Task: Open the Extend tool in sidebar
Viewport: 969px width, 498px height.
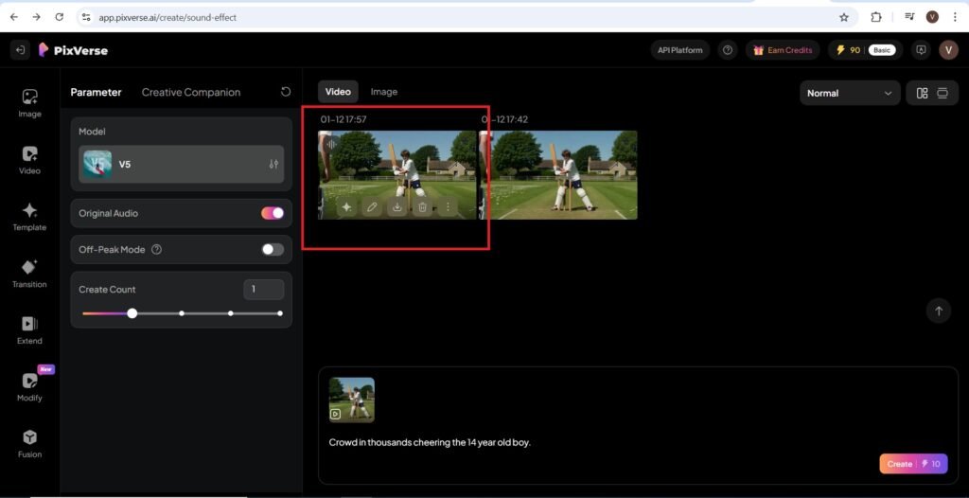Action: [x=29, y=329]
